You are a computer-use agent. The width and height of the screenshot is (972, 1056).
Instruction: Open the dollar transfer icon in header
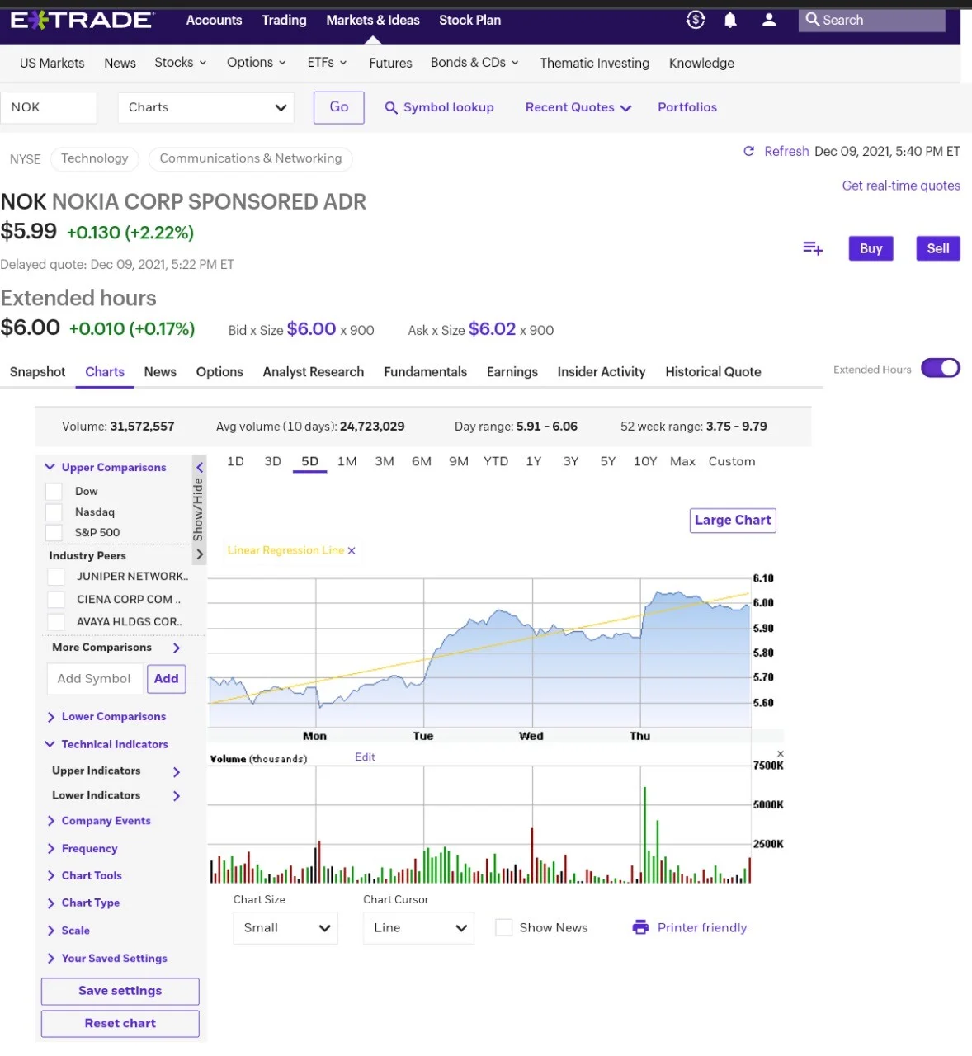[696, 20]
